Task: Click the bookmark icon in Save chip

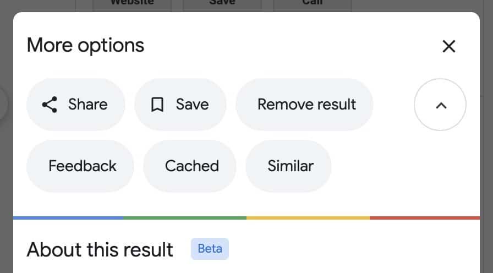Action: (157, 105)
